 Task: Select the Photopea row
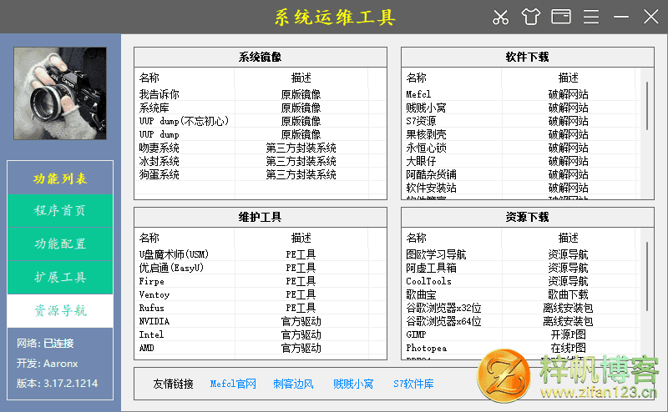click(x=519, y=348)
